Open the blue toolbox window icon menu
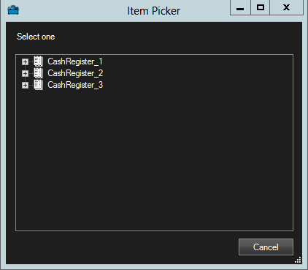The height and width of the screenshot is (270, 308). click(13, 10)
